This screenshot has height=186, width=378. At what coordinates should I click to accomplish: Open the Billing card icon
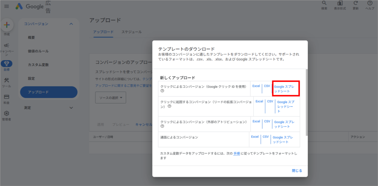(x=6, y=97)
